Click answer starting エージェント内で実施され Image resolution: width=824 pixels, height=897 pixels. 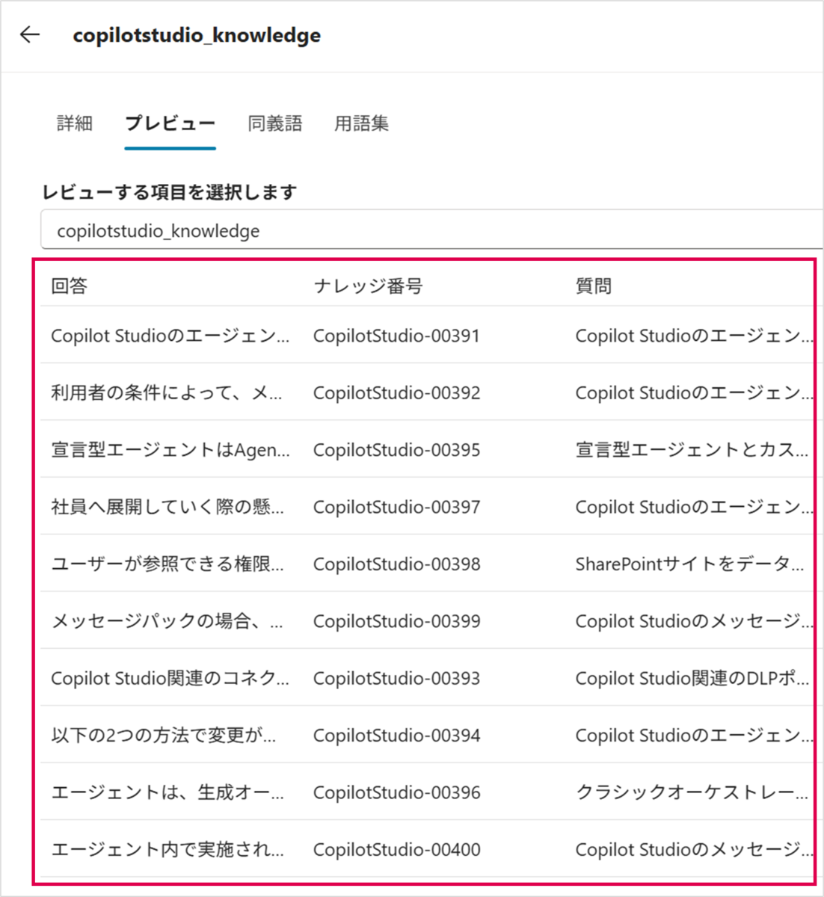[x=167, y=850]
